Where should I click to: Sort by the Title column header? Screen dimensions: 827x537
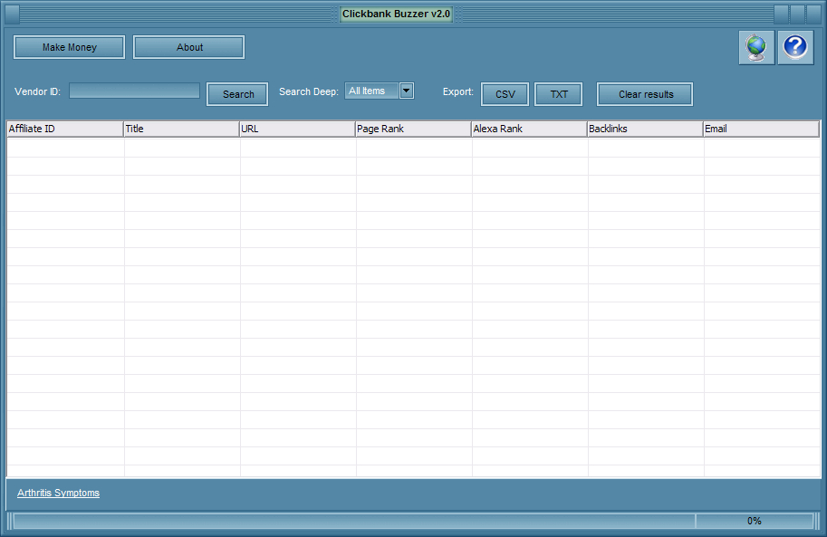[181, 129]
